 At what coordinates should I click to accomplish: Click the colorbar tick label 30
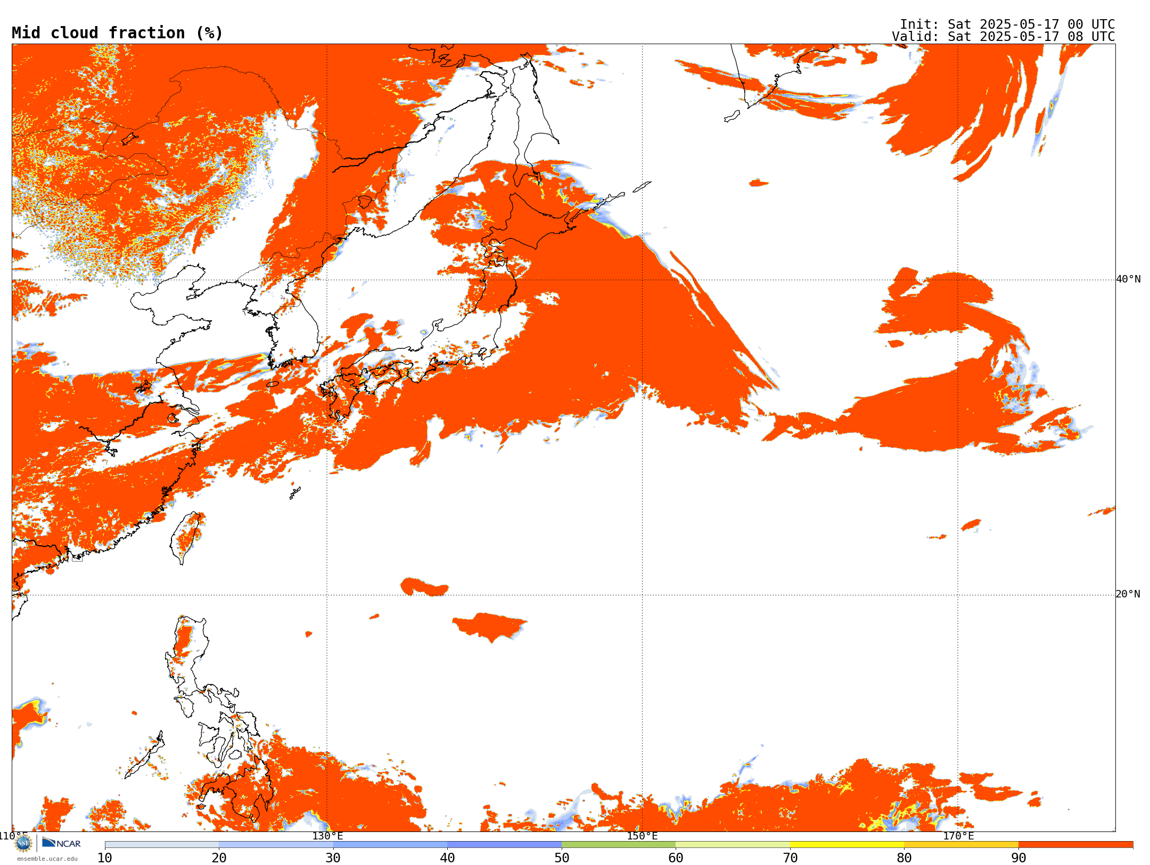[x=333, y=858]
